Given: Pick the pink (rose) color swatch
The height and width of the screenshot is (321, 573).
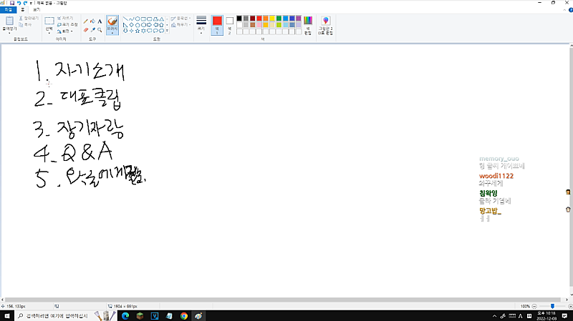Looking at the screenshot, I should (x=259, y=25).
